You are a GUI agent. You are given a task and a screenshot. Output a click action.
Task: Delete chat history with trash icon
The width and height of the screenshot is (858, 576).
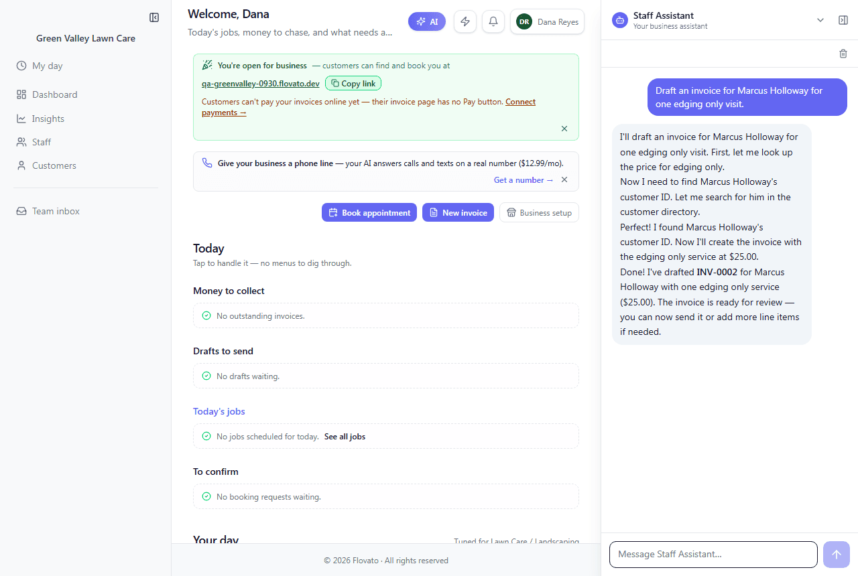843,54
